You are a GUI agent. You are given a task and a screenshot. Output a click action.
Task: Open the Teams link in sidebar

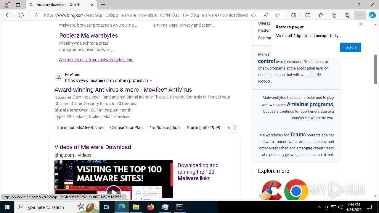point(298,135)
